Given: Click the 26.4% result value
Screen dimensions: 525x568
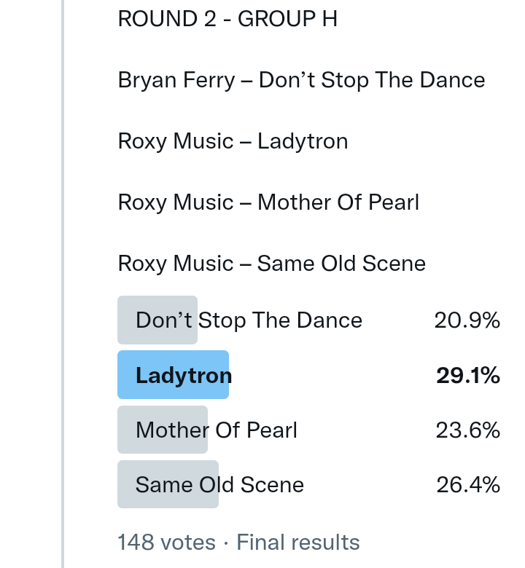Looking at the screenshot, I should (467, 484).
